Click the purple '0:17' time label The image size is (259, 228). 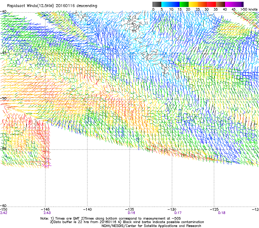click(x=178, y=213)
